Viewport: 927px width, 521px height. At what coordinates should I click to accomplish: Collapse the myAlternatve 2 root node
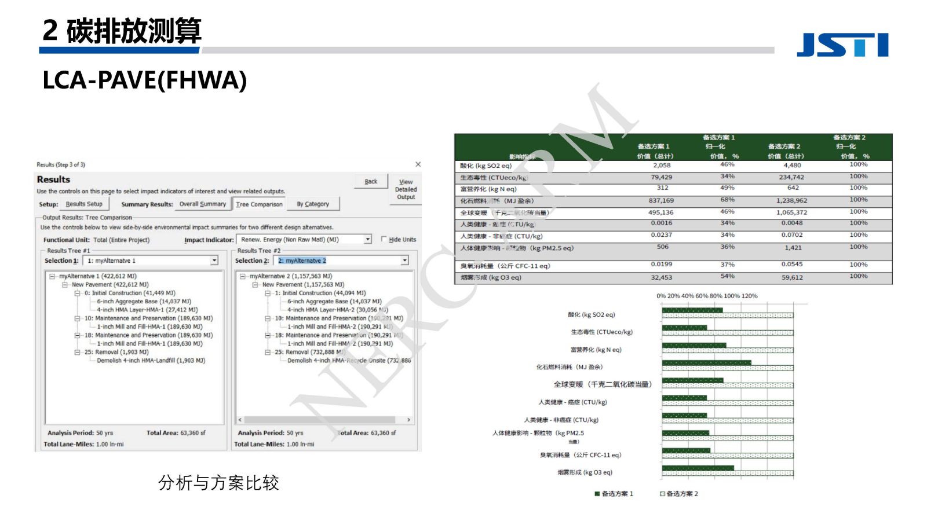tap(243, 277)
